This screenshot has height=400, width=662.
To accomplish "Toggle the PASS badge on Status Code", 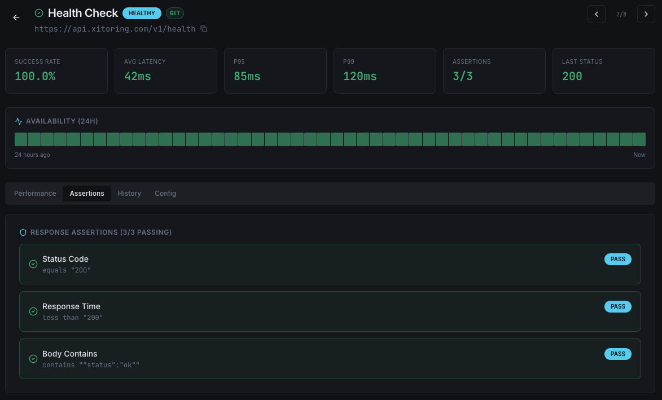I will pos(617,259).
